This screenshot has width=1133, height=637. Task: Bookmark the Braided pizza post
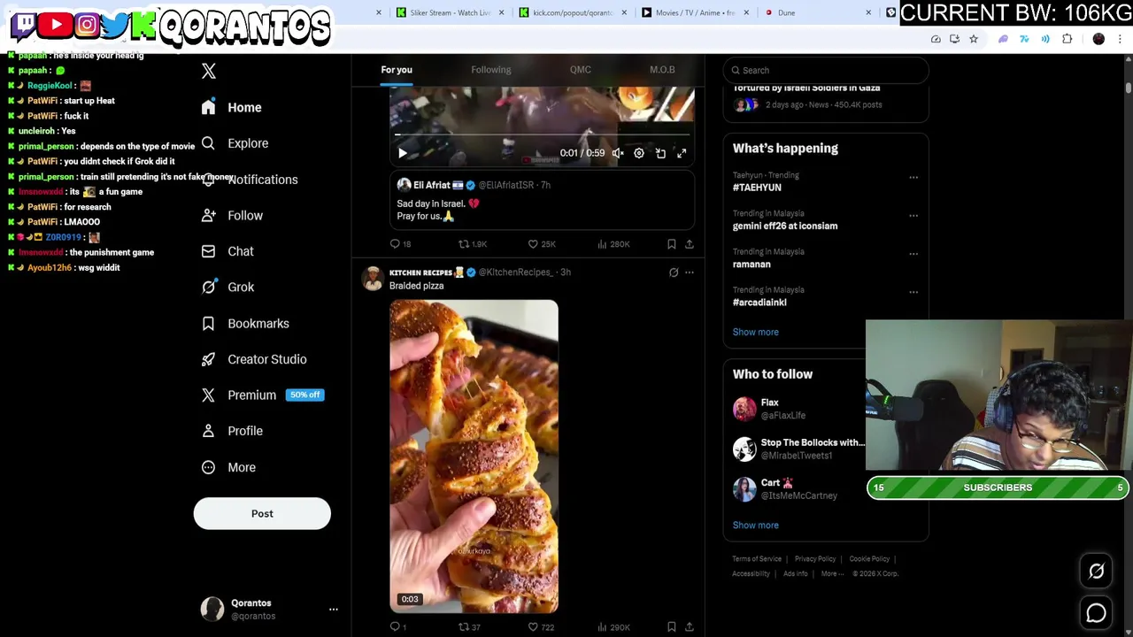pos(672,626)
